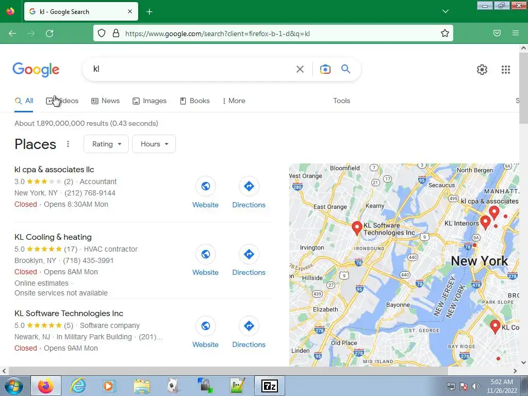Open the clock showing 5:02 AM
The image size is (528, 396).
502,386
